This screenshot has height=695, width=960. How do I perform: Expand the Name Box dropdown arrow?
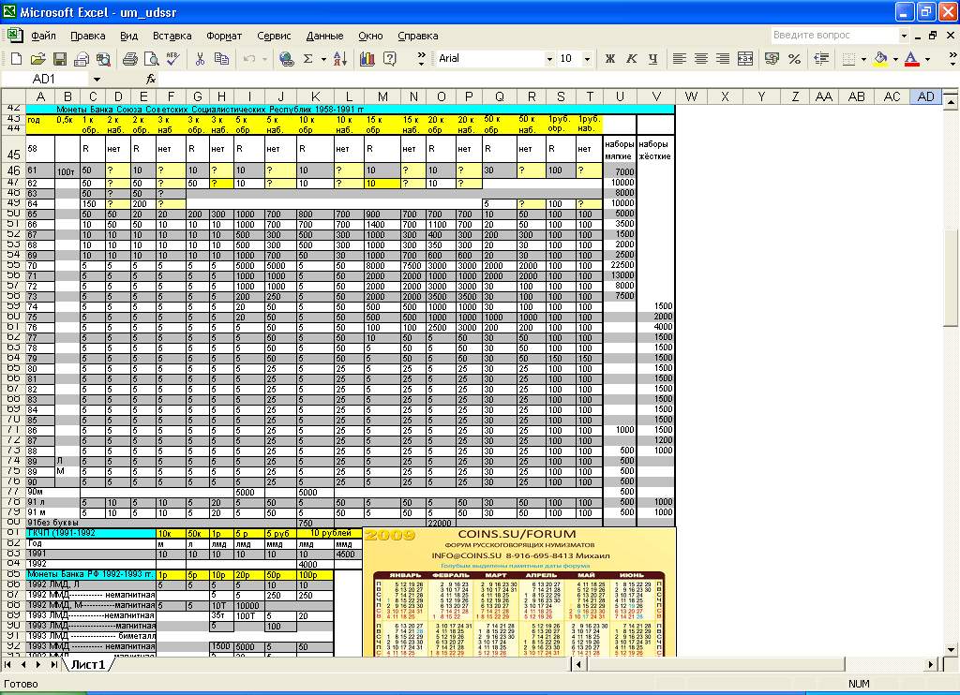96,80
